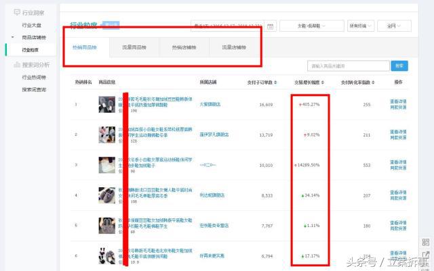Open 搜索词查询 in the sidebar
This screenshot has height=271, width=434.
click(34, 90)
